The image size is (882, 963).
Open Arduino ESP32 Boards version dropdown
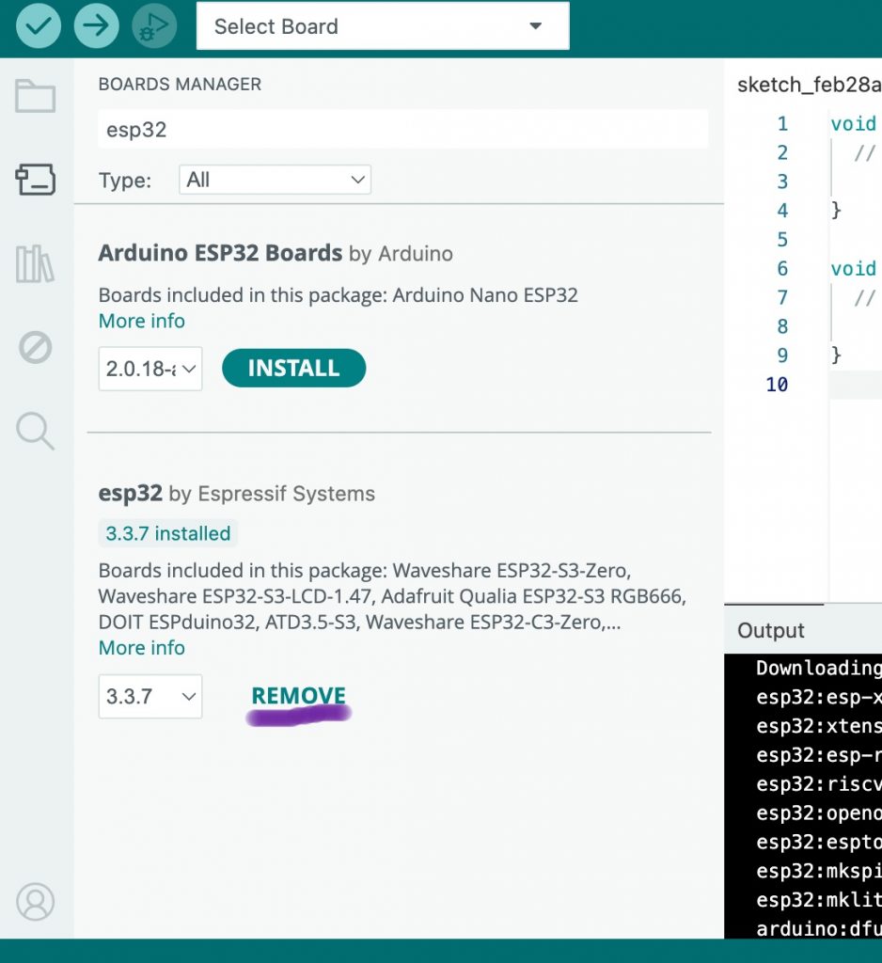150,369
